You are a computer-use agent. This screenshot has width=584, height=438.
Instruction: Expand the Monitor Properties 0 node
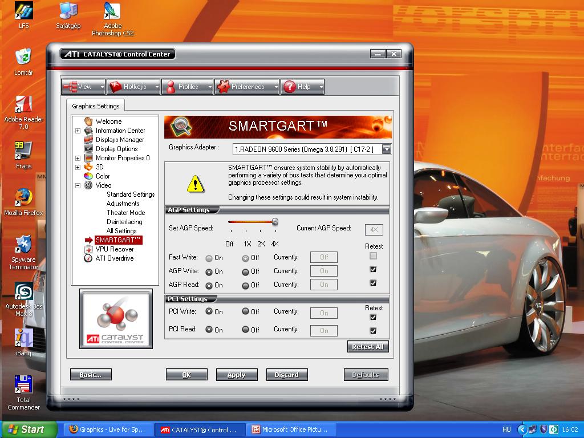[78, 158]
